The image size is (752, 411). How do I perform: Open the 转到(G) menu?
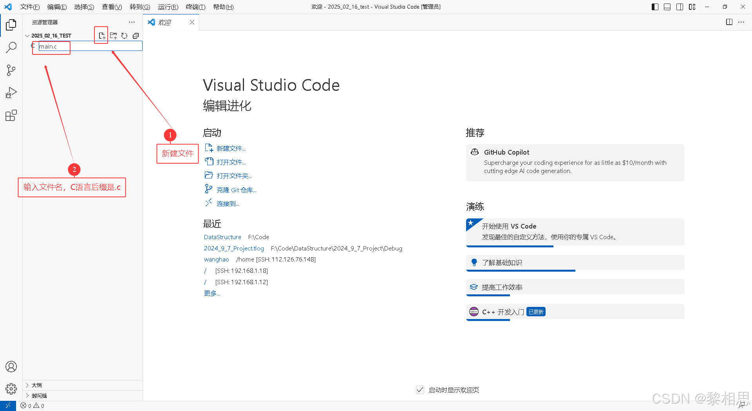140,7
